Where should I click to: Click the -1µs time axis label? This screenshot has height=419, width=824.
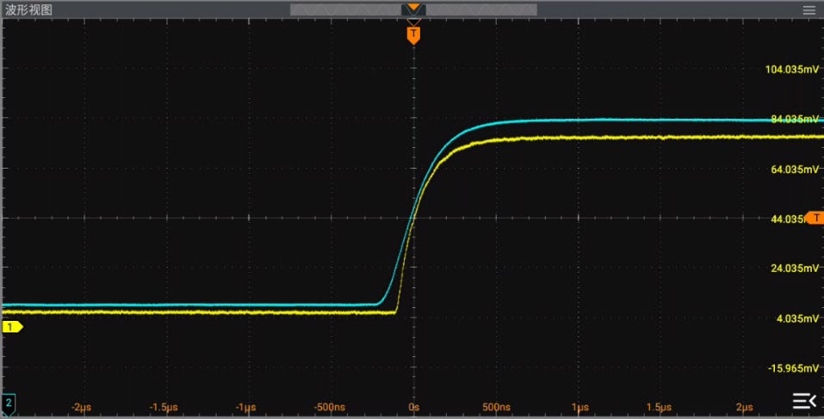click(246, 407)
